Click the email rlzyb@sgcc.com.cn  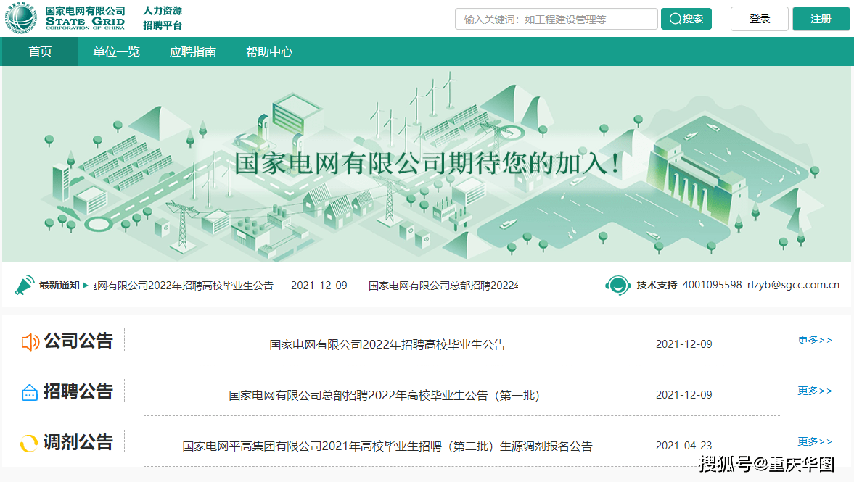click(793, 285)
